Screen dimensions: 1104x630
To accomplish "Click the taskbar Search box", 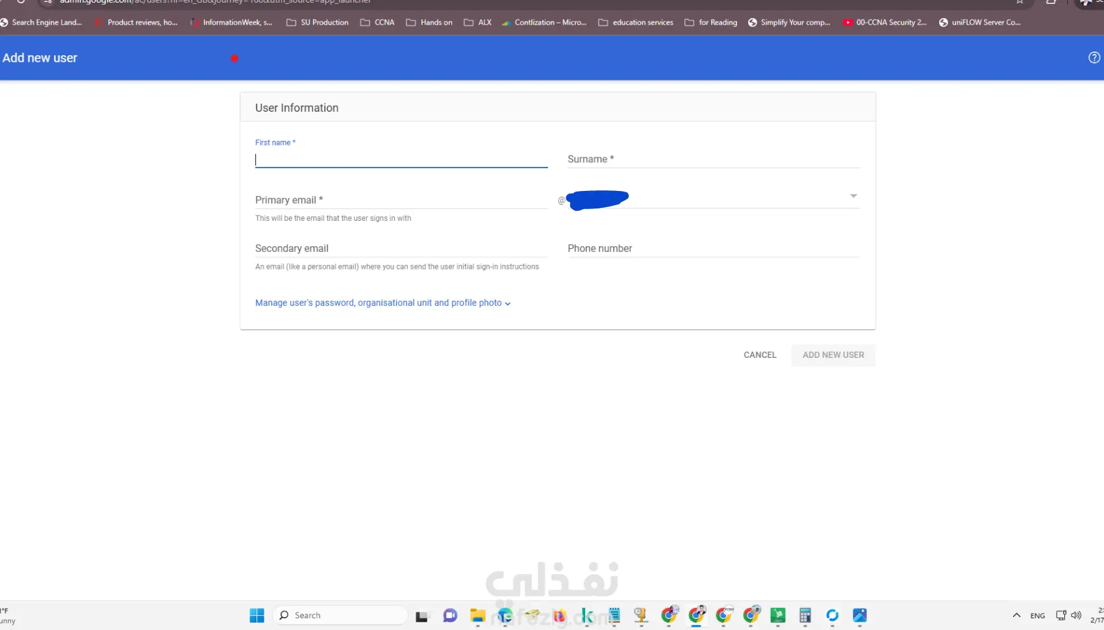I will [340, 616].
